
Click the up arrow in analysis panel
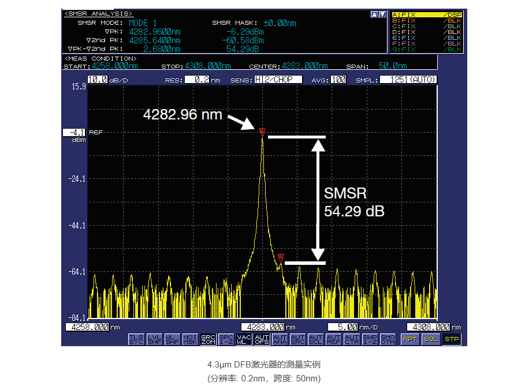pos(374,14)
